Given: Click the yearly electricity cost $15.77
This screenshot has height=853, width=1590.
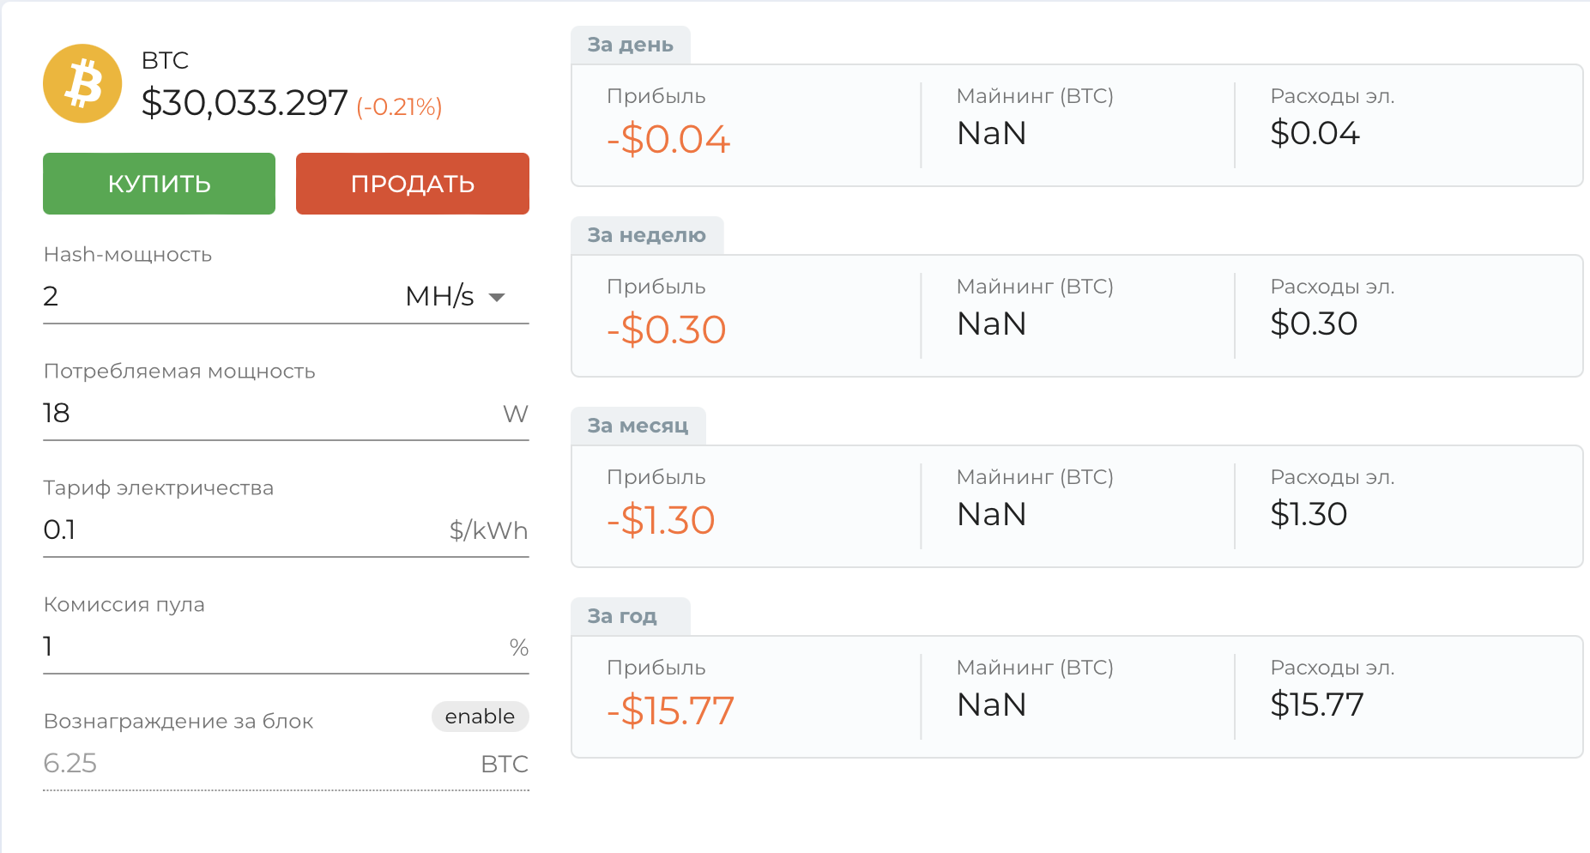Looking at the screenshot, I should (1316, 705).
